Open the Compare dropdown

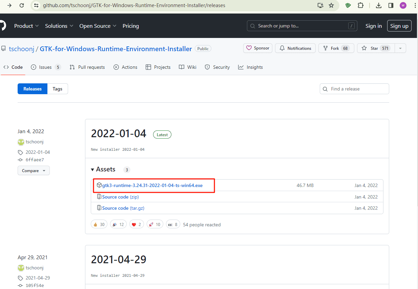coord(34,170)
